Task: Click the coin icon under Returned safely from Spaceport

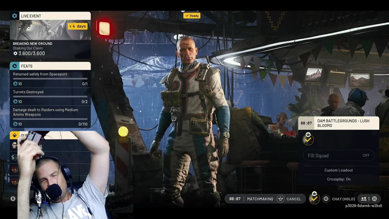Action: [x=15, y=84]
